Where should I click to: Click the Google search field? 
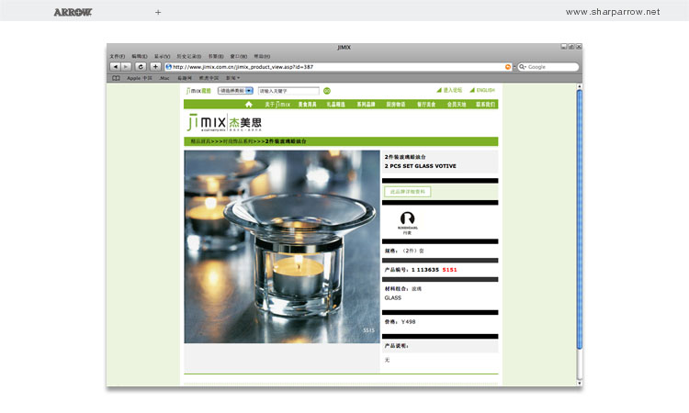click(548, 67)
